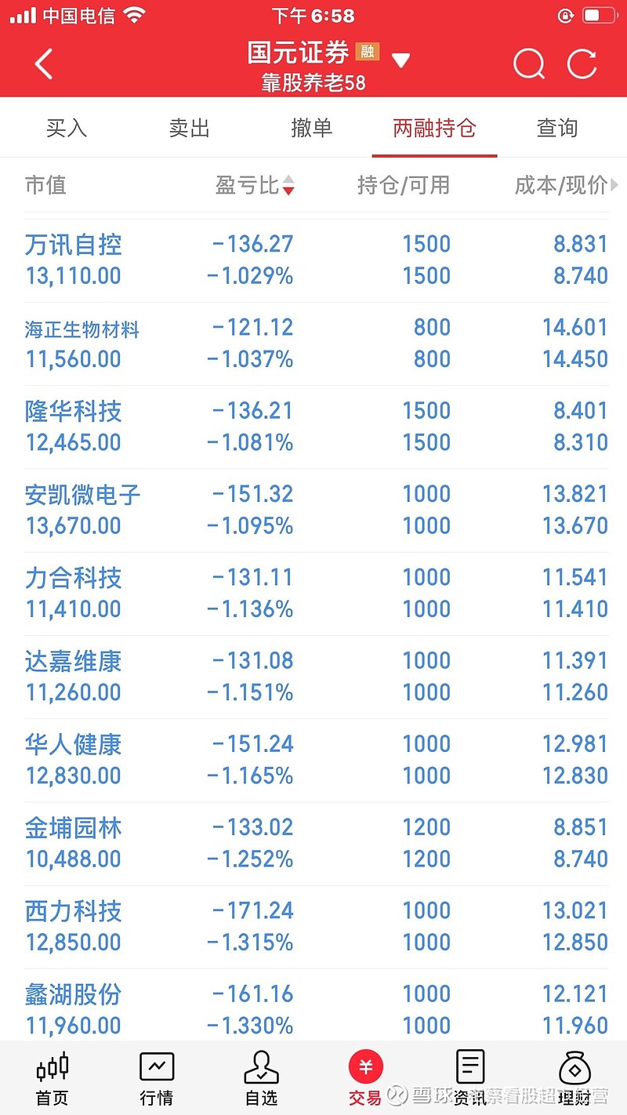Open the 查询 tab
This screenshot has width=627, height=1115.
click(557, 128)
